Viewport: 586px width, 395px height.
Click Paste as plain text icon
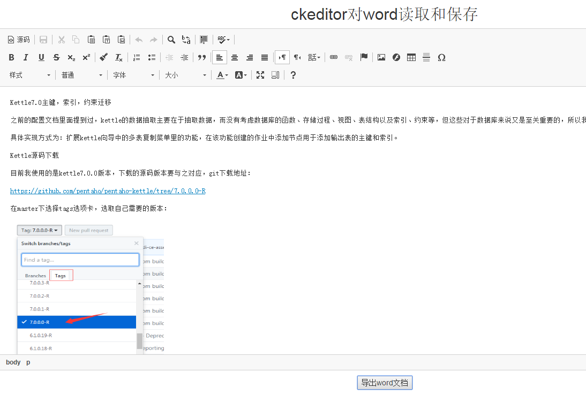click(x=107, y=40)
